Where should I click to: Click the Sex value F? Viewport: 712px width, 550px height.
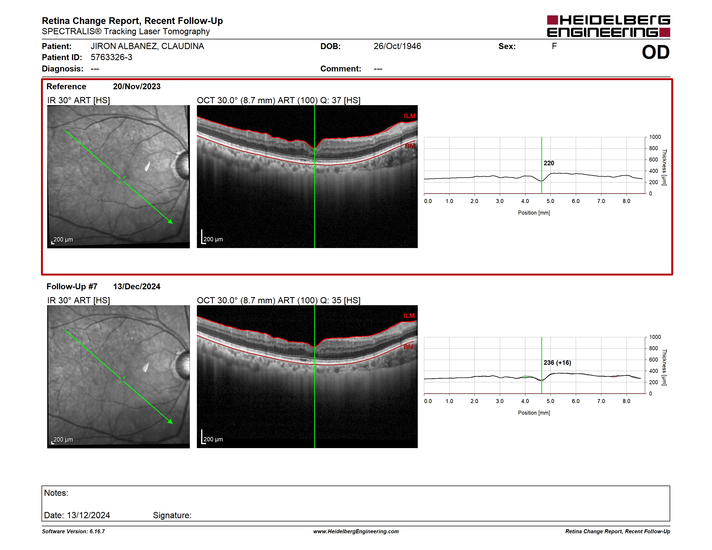pyautogui.click(x=554, y=46)
